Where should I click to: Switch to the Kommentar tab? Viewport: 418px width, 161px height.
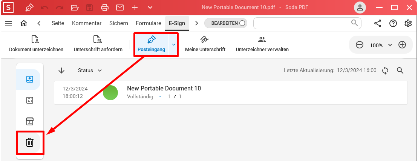click(x=87, y=23)
